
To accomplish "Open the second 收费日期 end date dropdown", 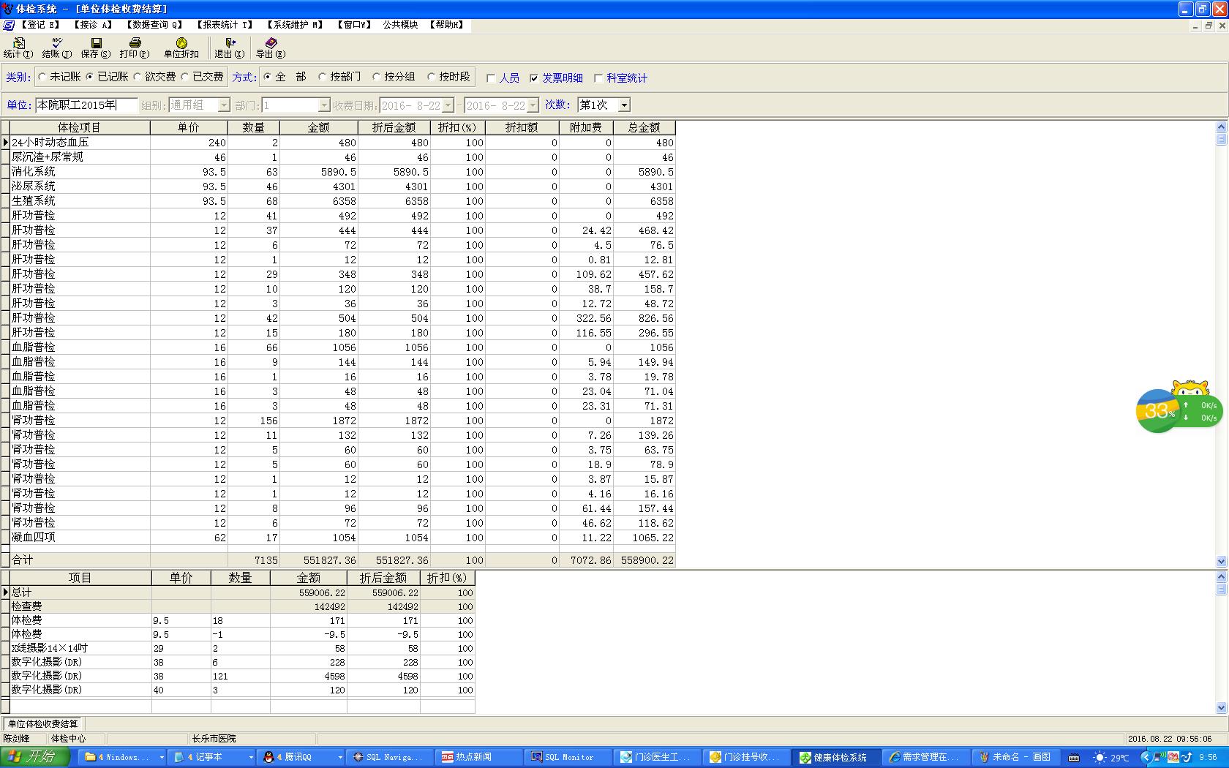I will [533, 105].
